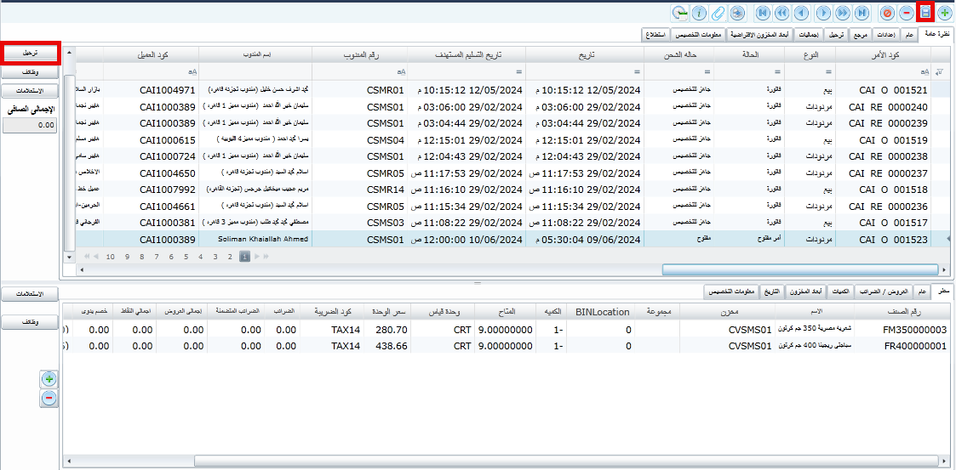Go to first record toolbar arrow
Image resolution: width=956 pixels, height=470 pixels.
click(763, 13)
